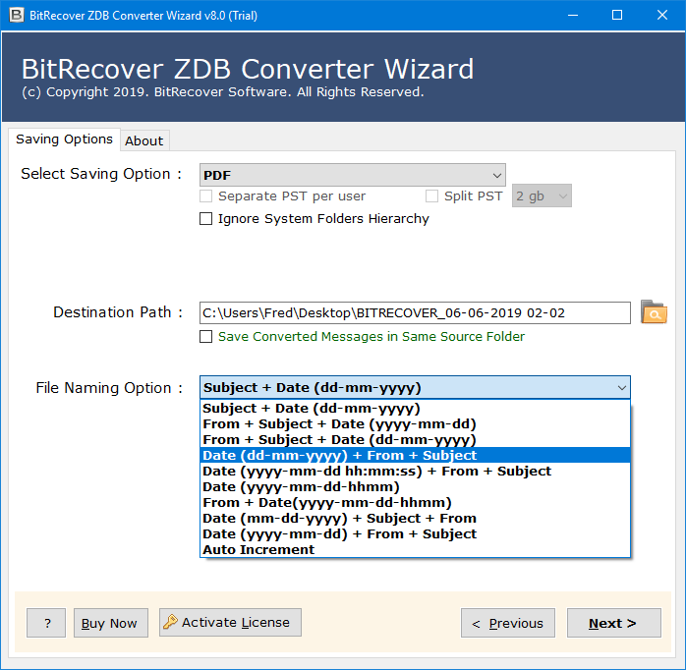Tick the Split PST checkbox
Viewport: 686px width, 670px height.
click(x=431, y=195)
